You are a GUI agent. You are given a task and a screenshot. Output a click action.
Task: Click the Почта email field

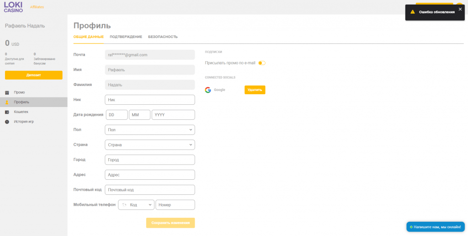(x=150, y=55)
